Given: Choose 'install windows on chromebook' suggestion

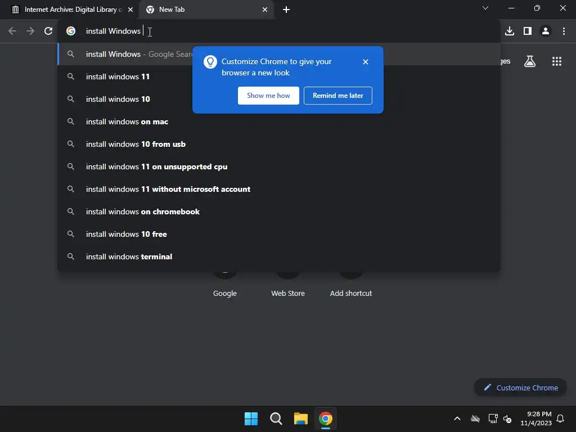Looking at the screenshot, I should pos(279,211).
